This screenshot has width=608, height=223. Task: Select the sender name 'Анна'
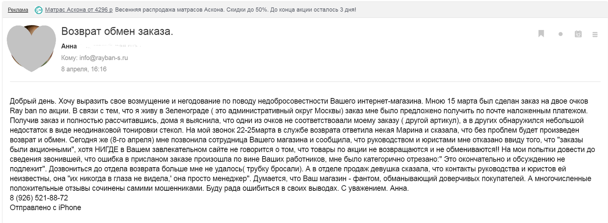tap(69, 46)
